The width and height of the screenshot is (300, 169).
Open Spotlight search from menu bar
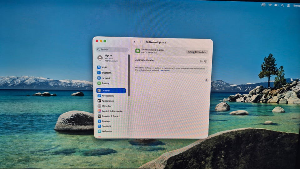[282, 6]
